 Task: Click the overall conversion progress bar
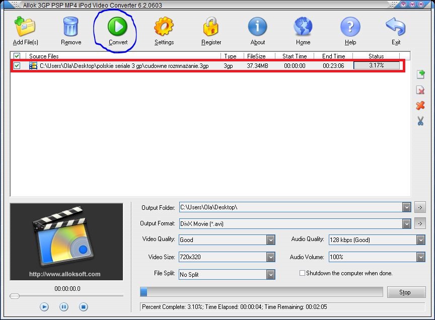[x=261, y=292]
